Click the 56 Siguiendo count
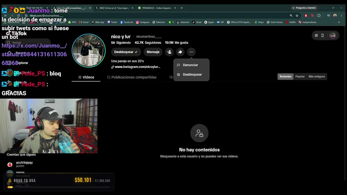Screen dimensions: 347x195 coord(121,43)
